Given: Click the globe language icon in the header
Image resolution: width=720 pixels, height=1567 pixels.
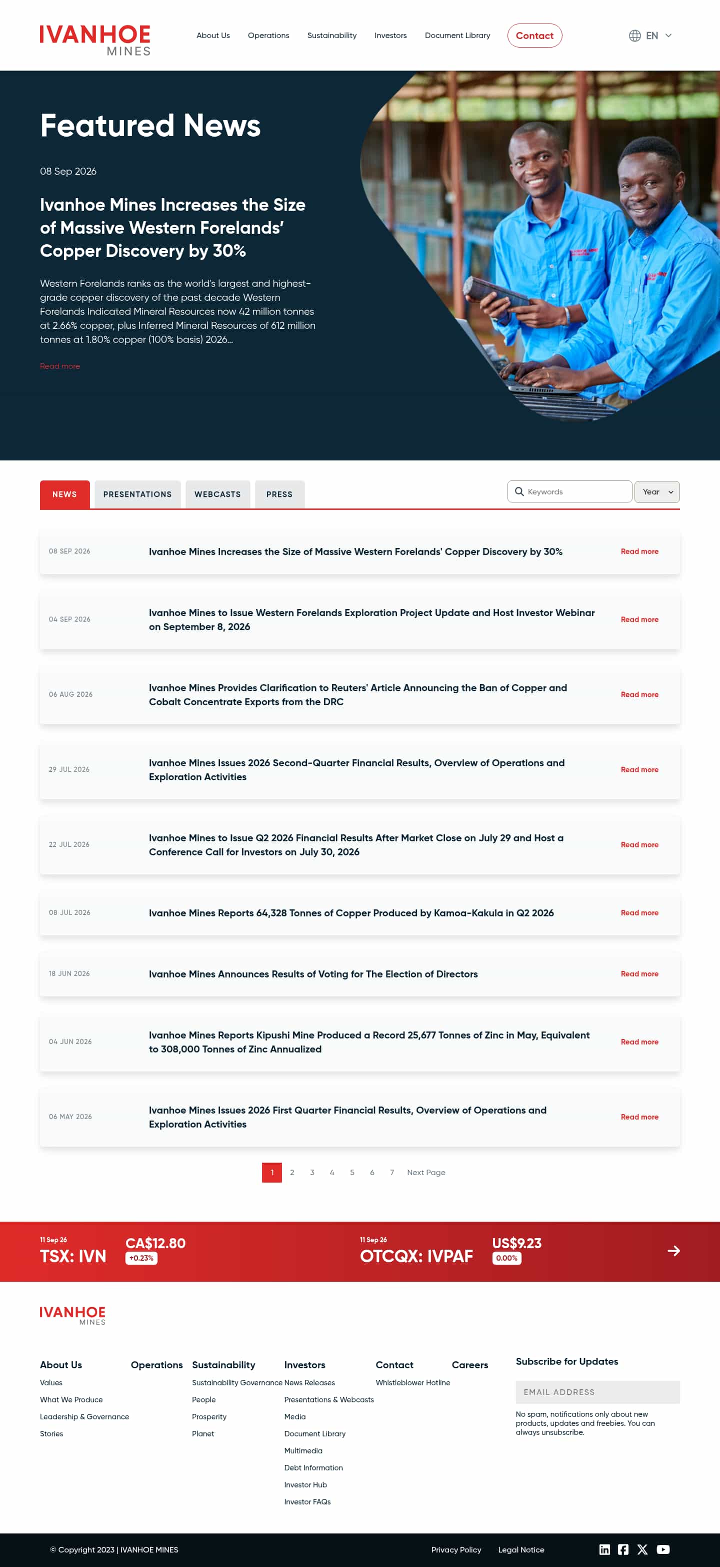Looking at the screenshot, I should pos(635,36).
